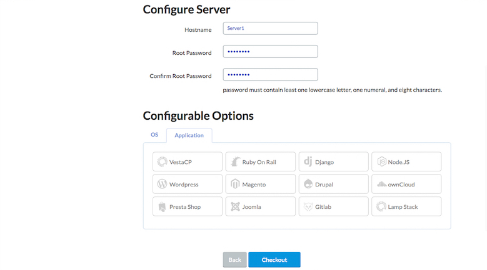Click the Django dj logo icon
This screenshot has height=270, width=487.
point(308,162)
